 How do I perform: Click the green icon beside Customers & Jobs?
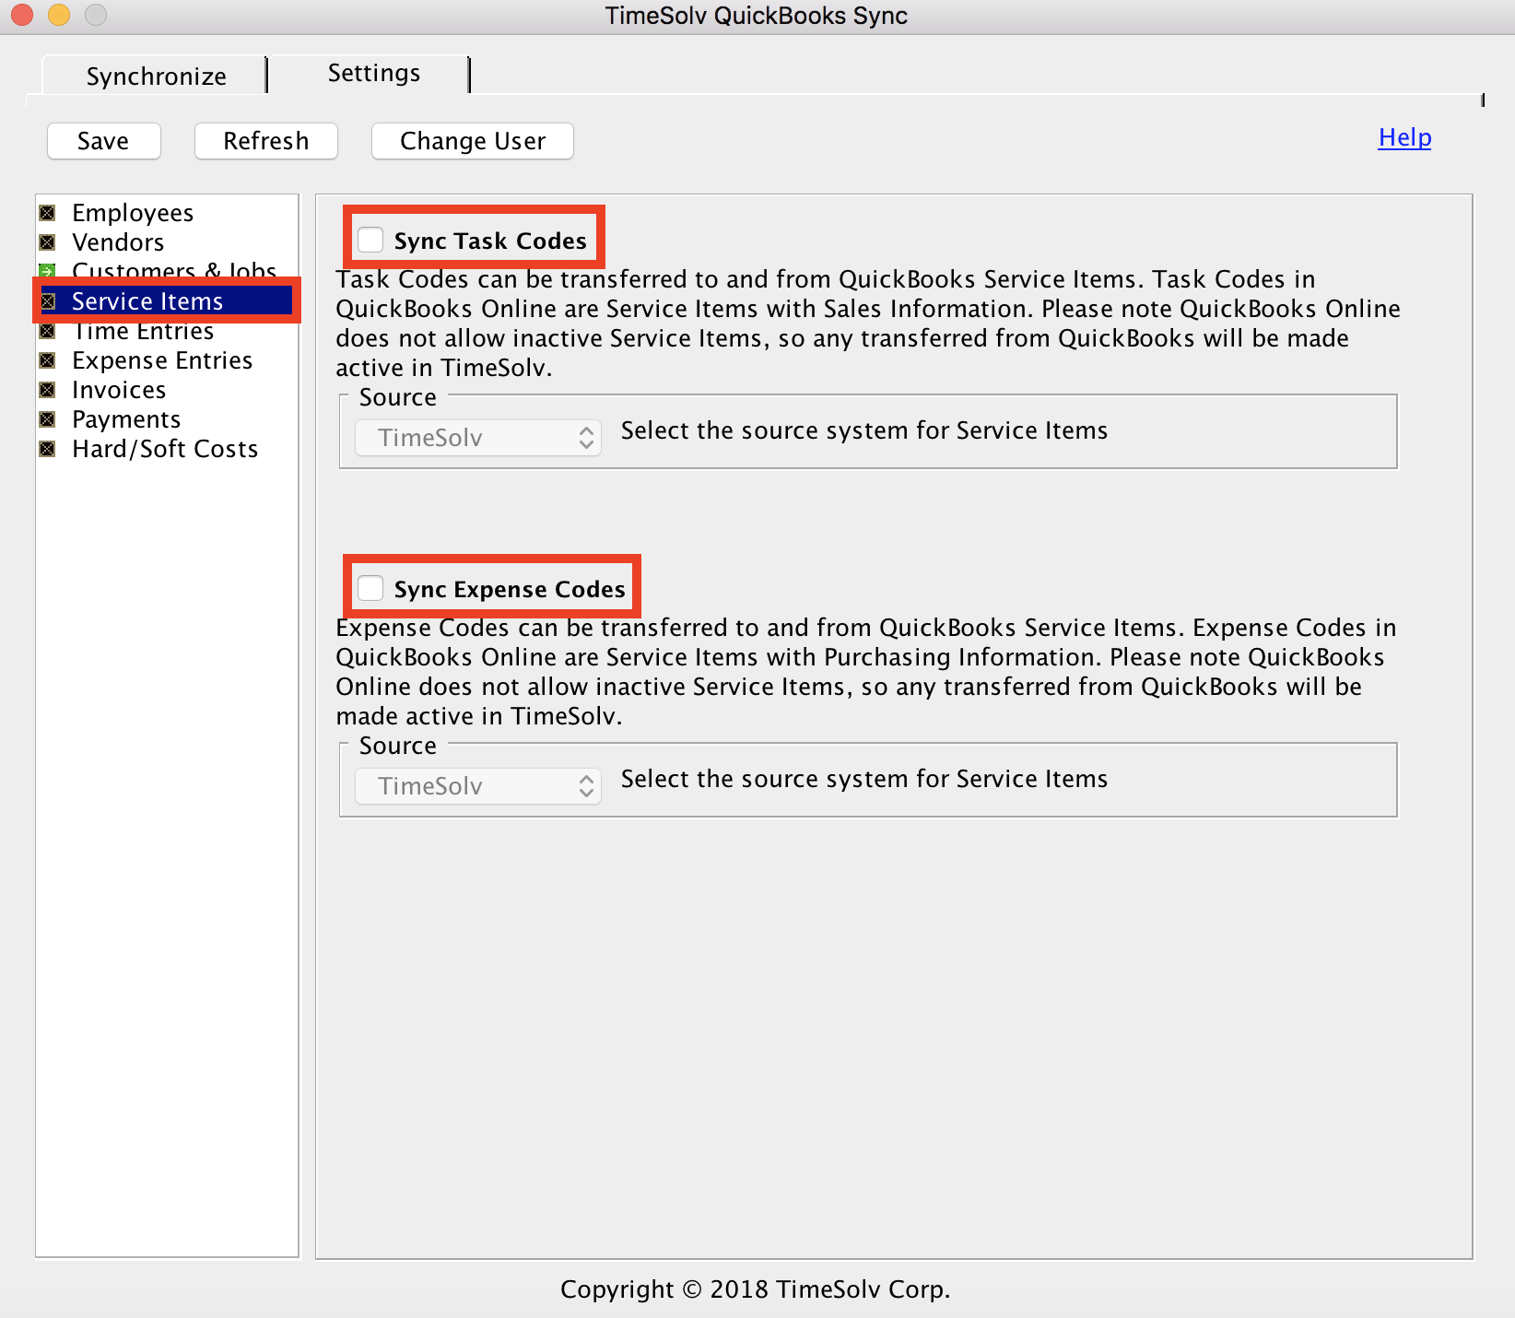coord(48,270)
